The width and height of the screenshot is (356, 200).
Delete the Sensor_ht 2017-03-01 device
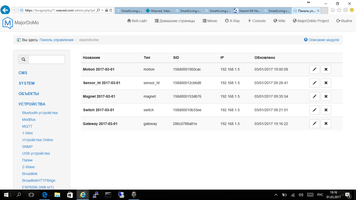pyautogui.click(x=326, y=83)
